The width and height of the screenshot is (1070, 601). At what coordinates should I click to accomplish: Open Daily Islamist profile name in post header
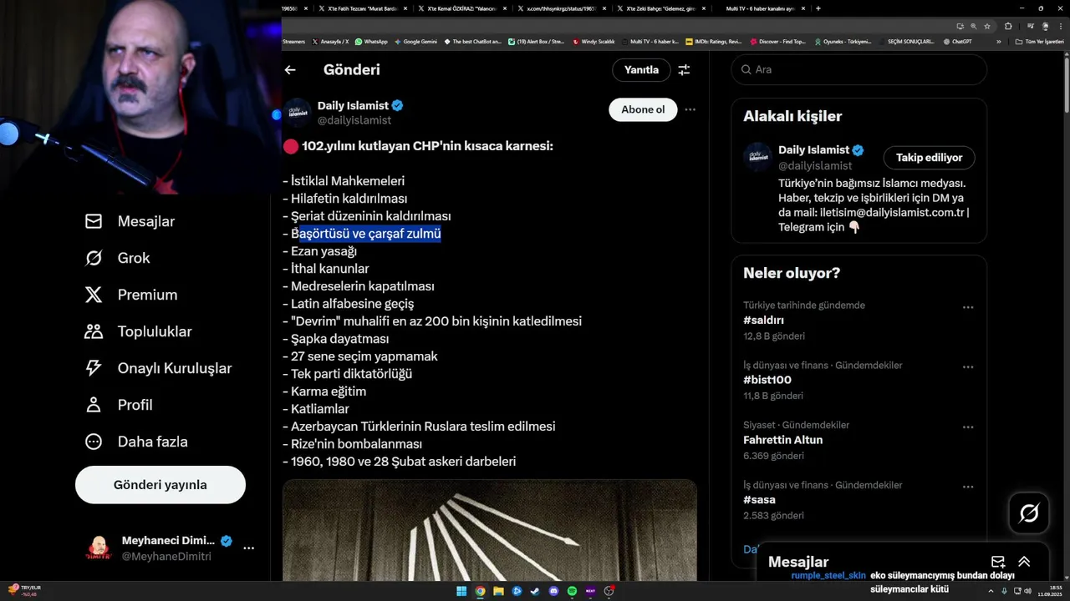pos(353,106)
